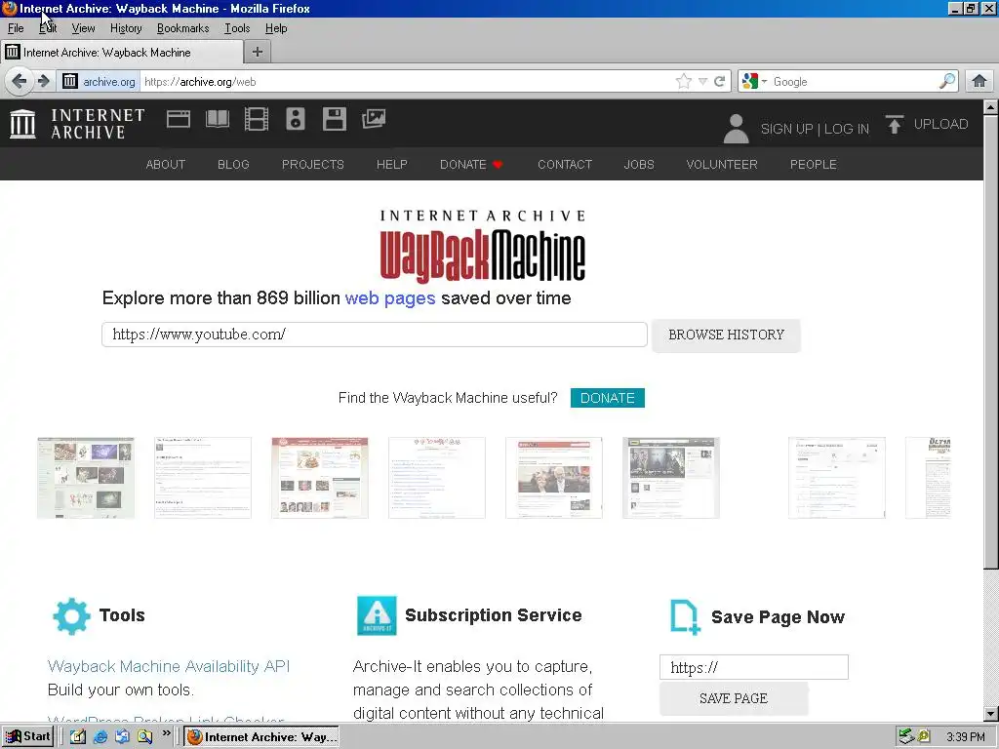Open the ABOUT nav link
Viewport: 999px width, 749px height.
point(166,164)
